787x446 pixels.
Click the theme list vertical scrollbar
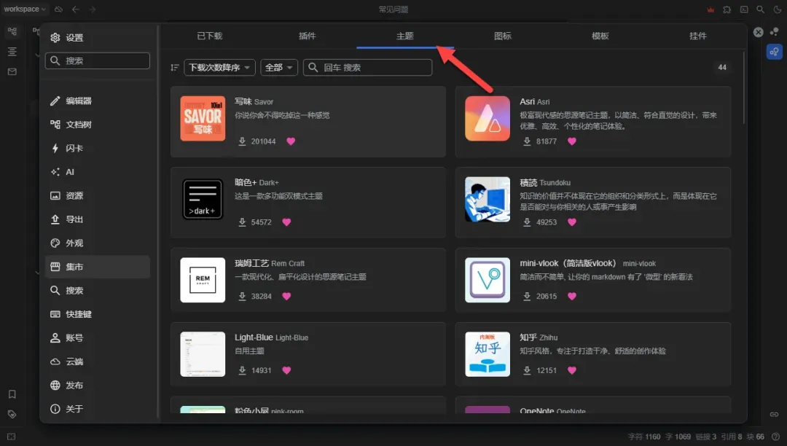(x=744, y=87)
